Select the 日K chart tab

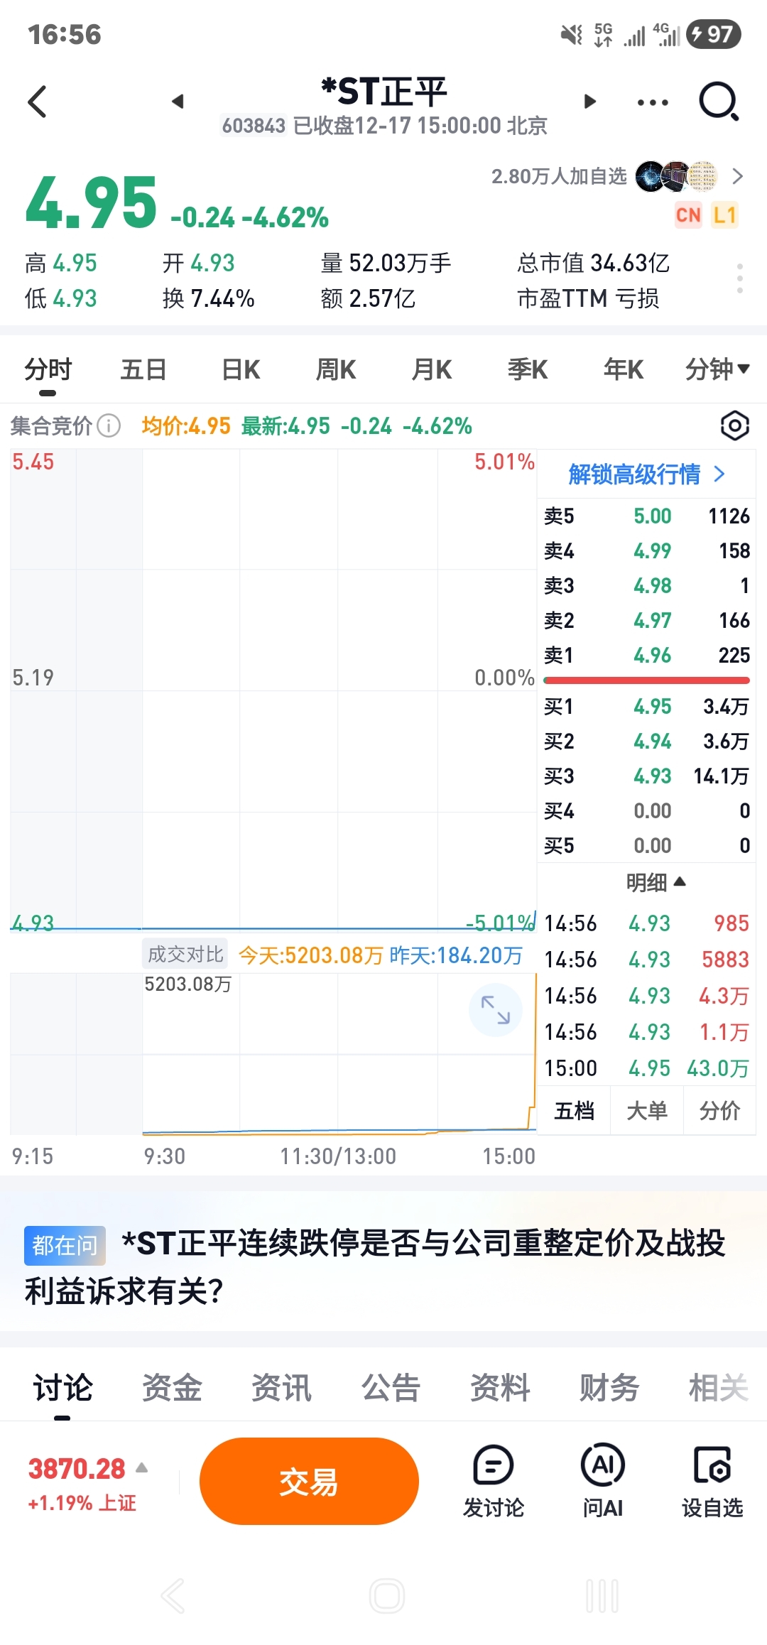[241, 369]
